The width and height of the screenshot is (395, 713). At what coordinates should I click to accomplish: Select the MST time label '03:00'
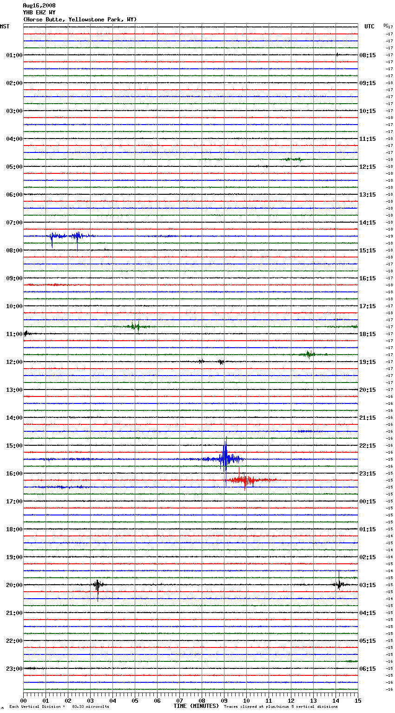[x=14, y=111]
